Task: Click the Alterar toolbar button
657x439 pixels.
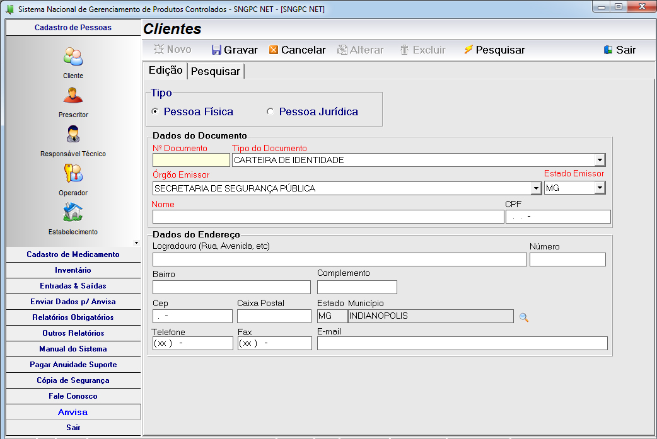Action: 361,50
